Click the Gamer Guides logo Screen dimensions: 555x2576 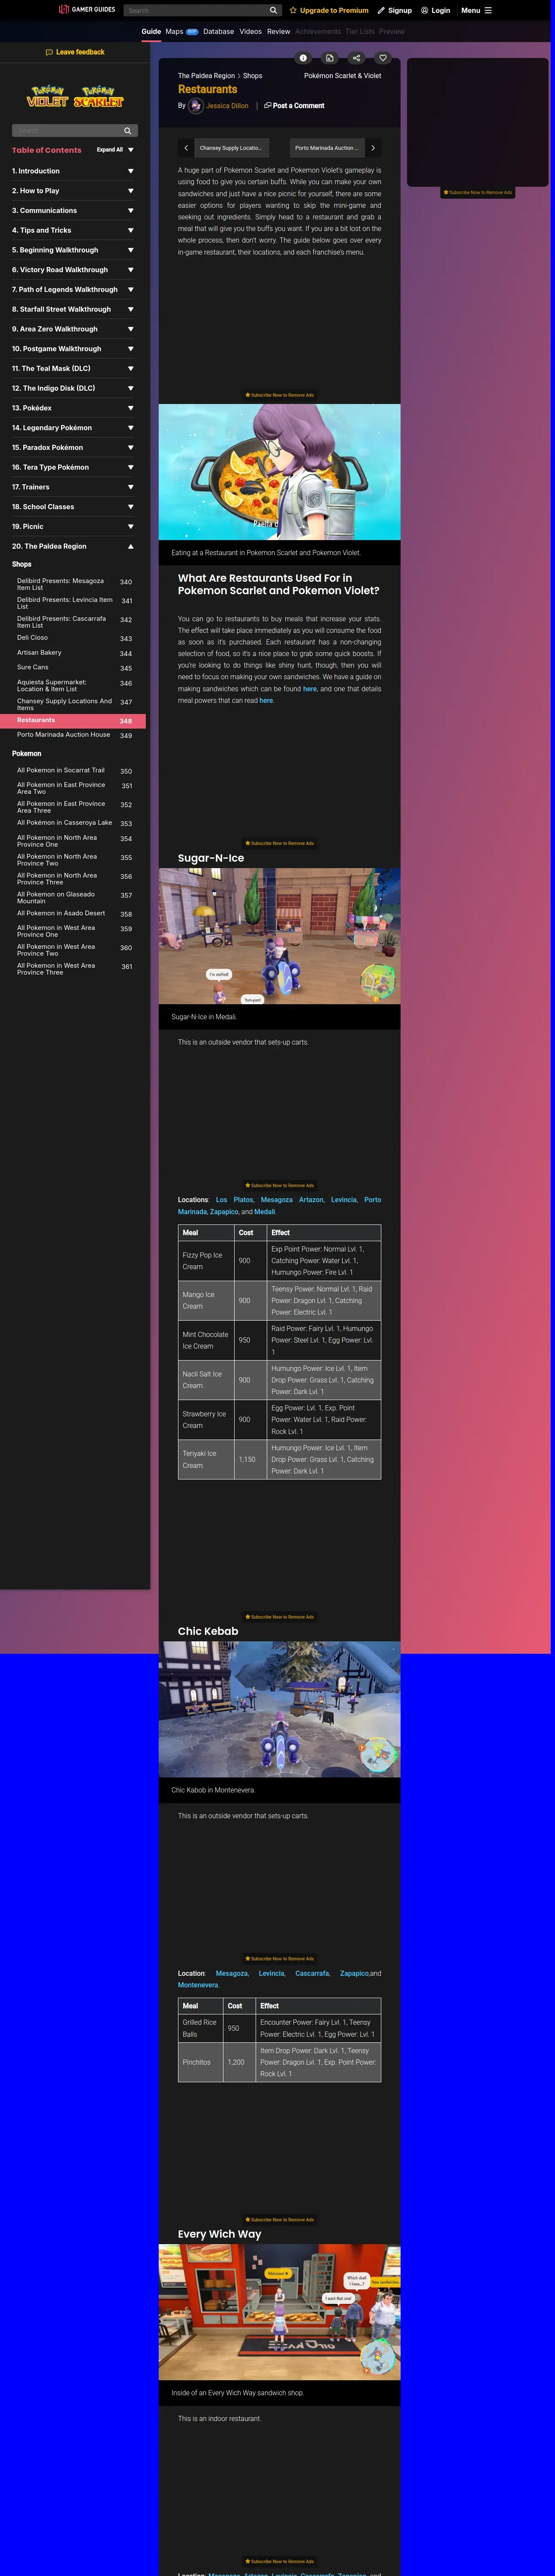pyautogui.click(x=87, y=10)
